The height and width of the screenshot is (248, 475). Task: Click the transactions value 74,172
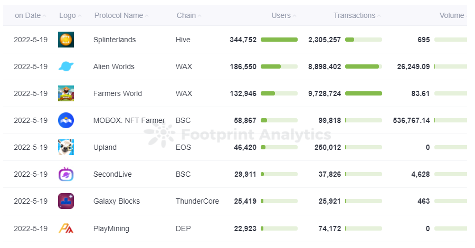click(329, 228)
